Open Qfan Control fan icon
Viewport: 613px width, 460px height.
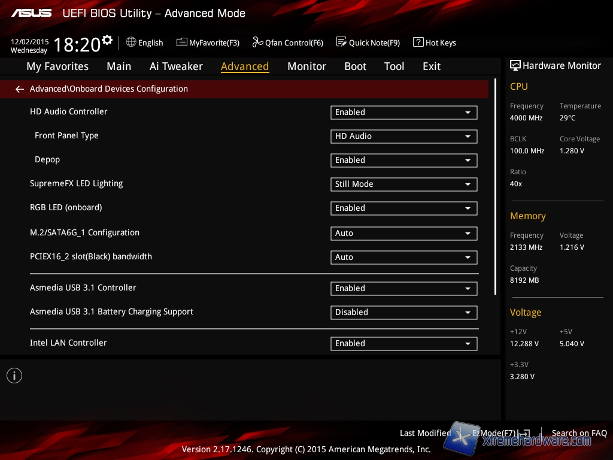point(257,43)
